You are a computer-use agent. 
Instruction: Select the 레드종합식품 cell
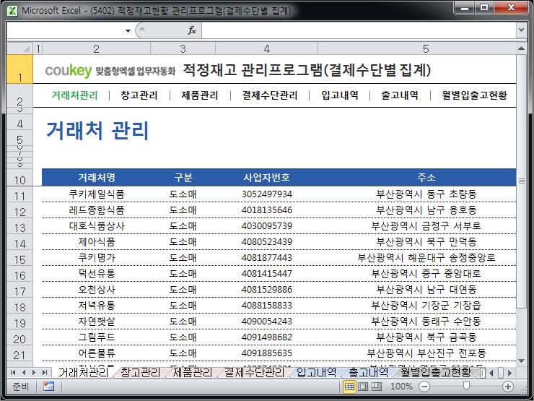coord(97,210)
